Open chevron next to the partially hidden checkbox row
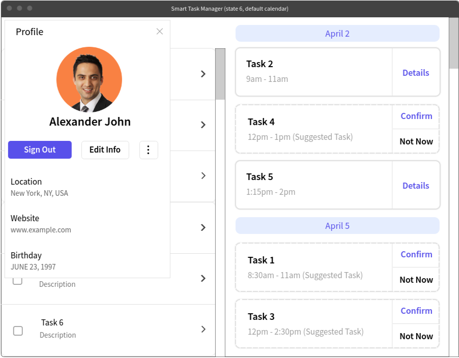Image resolution: width=459 pixels, height=358 pixels. [203, 278]
